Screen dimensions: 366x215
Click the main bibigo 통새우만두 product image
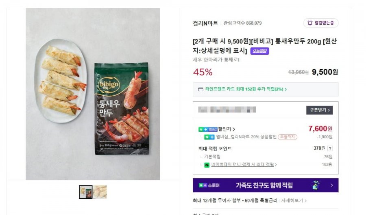click(93, 94)
